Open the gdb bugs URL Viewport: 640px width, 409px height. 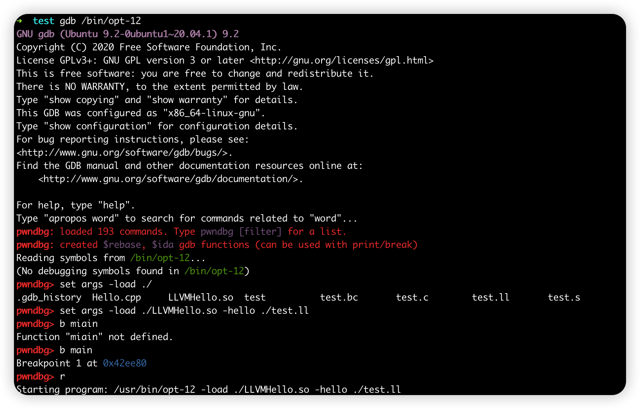(124, 153)
